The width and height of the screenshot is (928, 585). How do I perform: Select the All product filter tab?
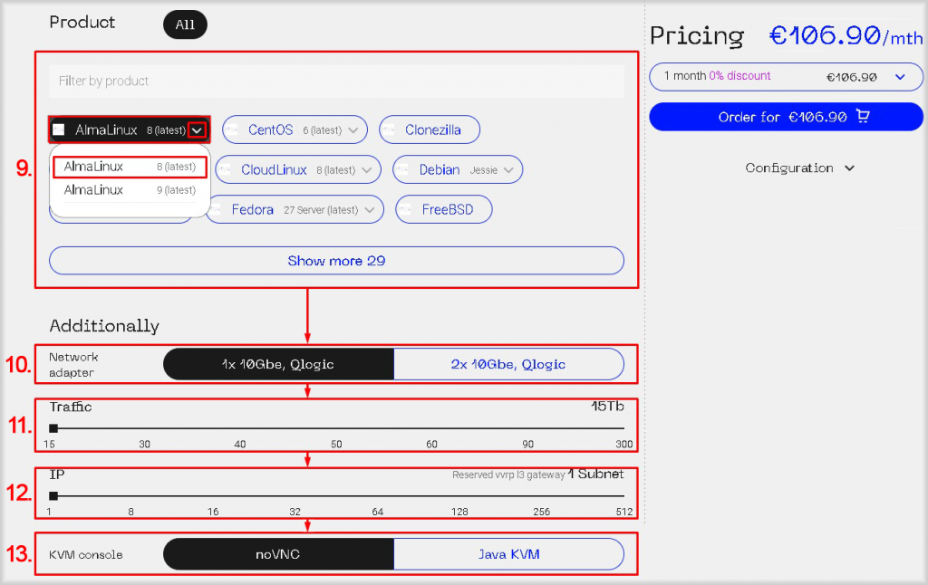point(185,24)
